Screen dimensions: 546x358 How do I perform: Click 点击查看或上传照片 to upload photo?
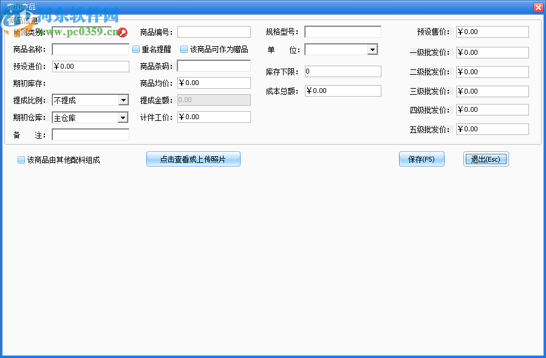pos(193,158)
